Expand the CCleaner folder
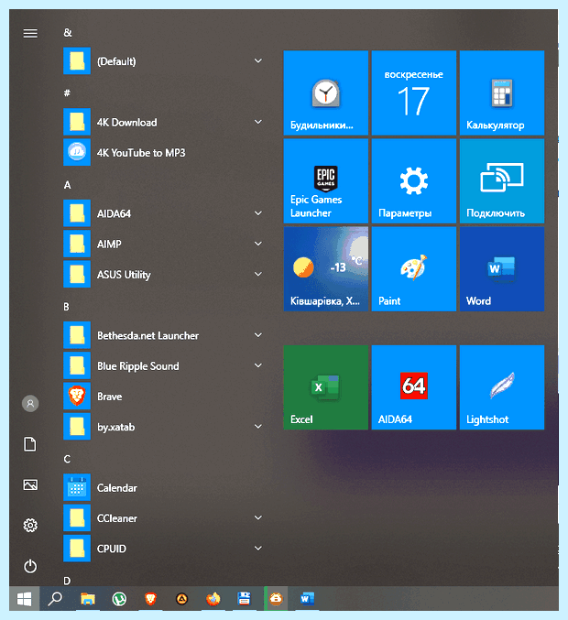The height and width of the screenshot is (620, 568). (x=164, y=518)
